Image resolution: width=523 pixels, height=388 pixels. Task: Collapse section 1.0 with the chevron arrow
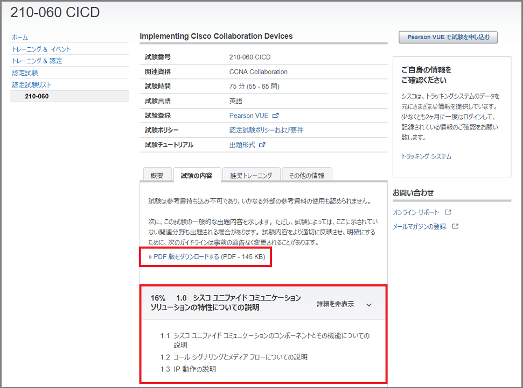click(369, 305)
